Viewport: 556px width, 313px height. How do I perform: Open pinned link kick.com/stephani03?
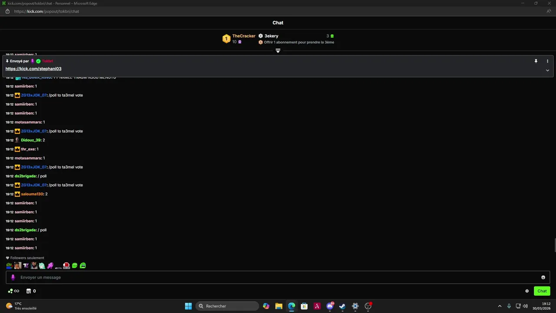tap(33, 69)
